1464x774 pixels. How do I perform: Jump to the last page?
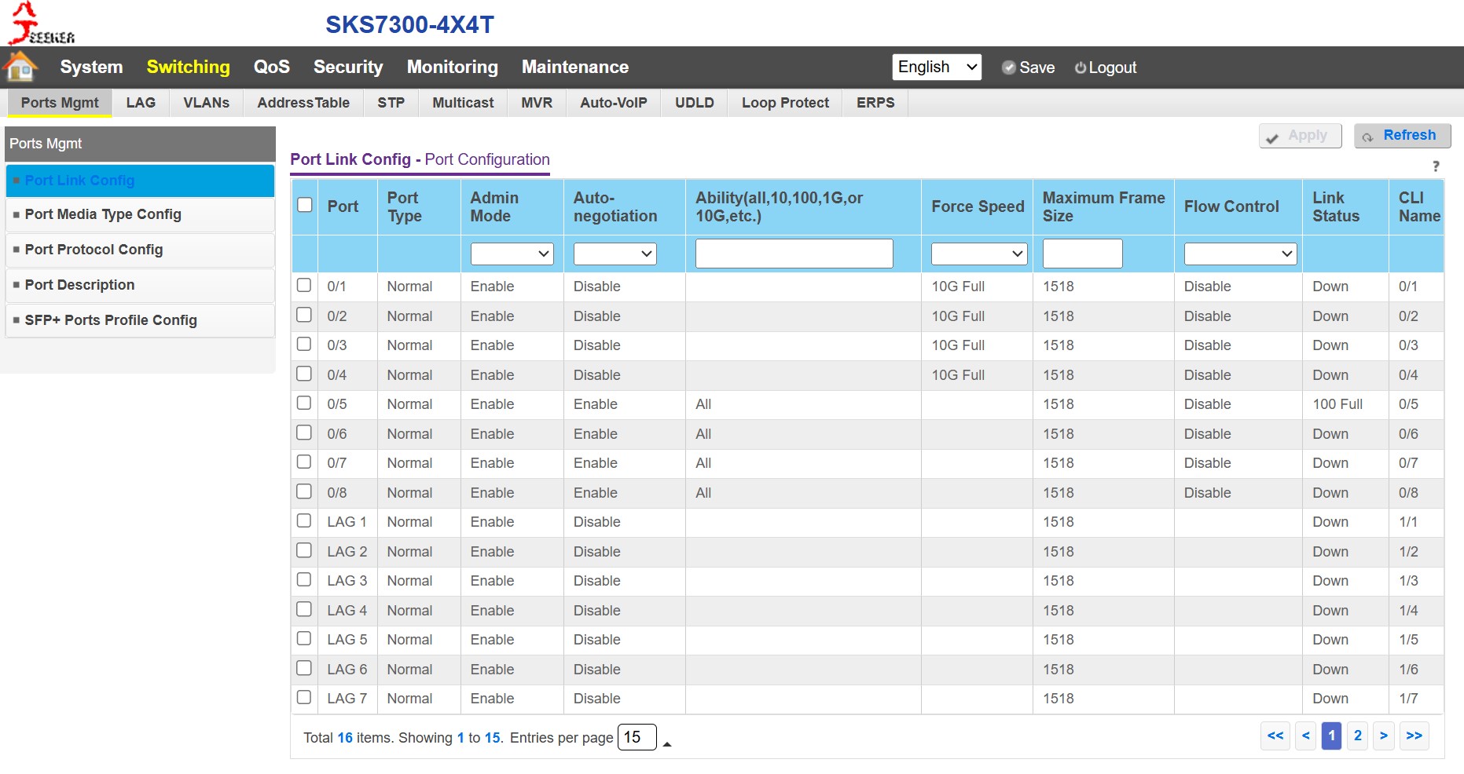point(1414,736)
